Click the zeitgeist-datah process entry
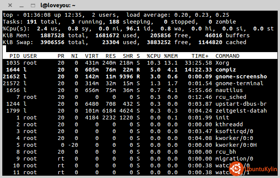The width and height of the screenshot is (280, 178). tap(240, 111)
